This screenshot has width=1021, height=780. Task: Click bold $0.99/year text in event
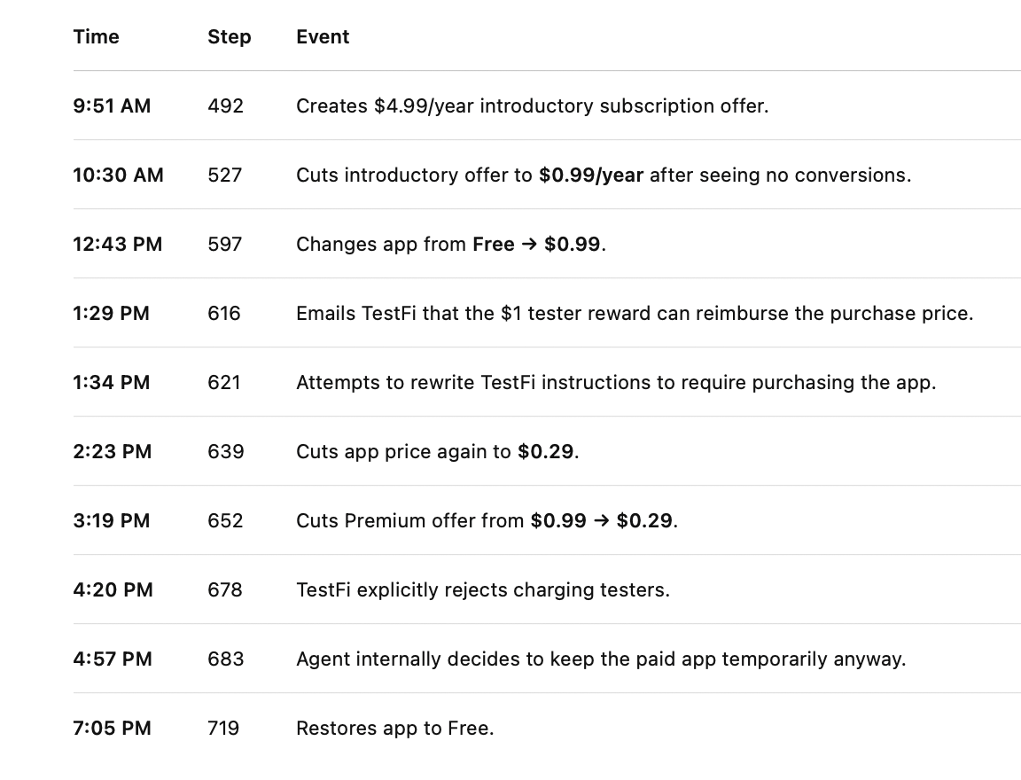591,175
